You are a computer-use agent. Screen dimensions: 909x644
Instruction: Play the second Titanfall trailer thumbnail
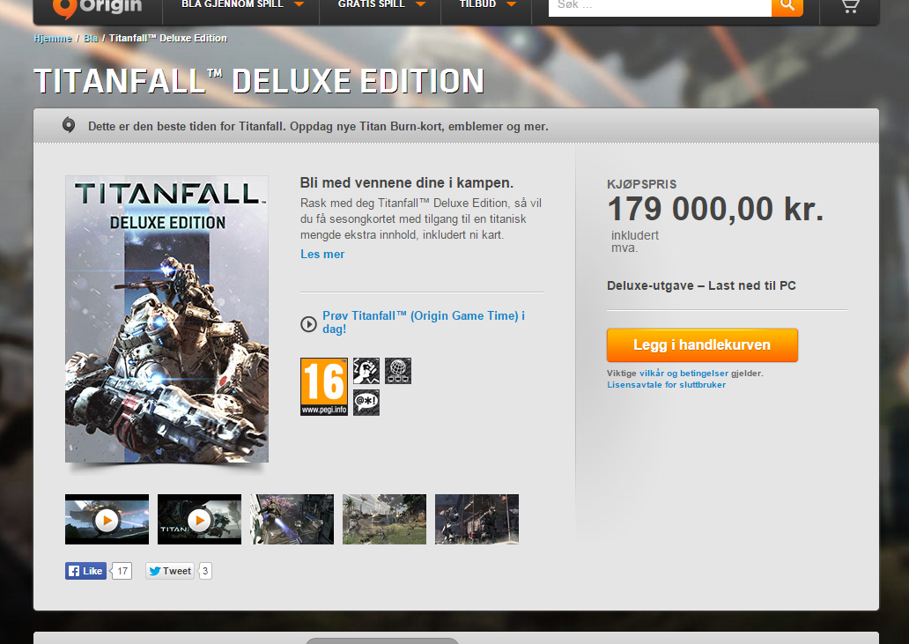199,520
